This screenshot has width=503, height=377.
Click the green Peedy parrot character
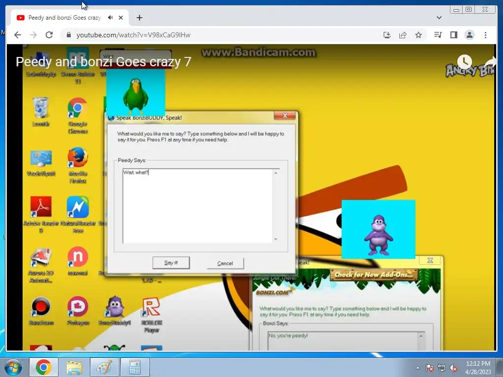[136, 96]
